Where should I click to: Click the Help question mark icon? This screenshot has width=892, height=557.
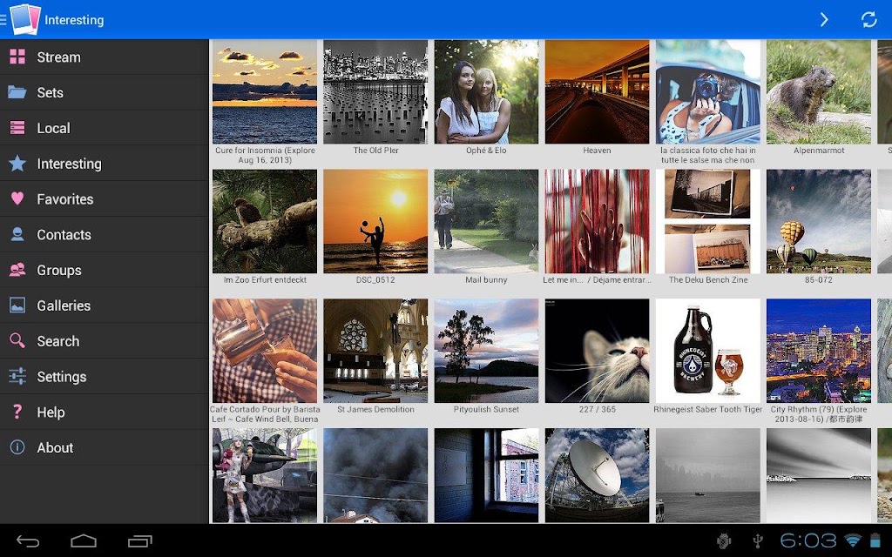tap(17, 412)
